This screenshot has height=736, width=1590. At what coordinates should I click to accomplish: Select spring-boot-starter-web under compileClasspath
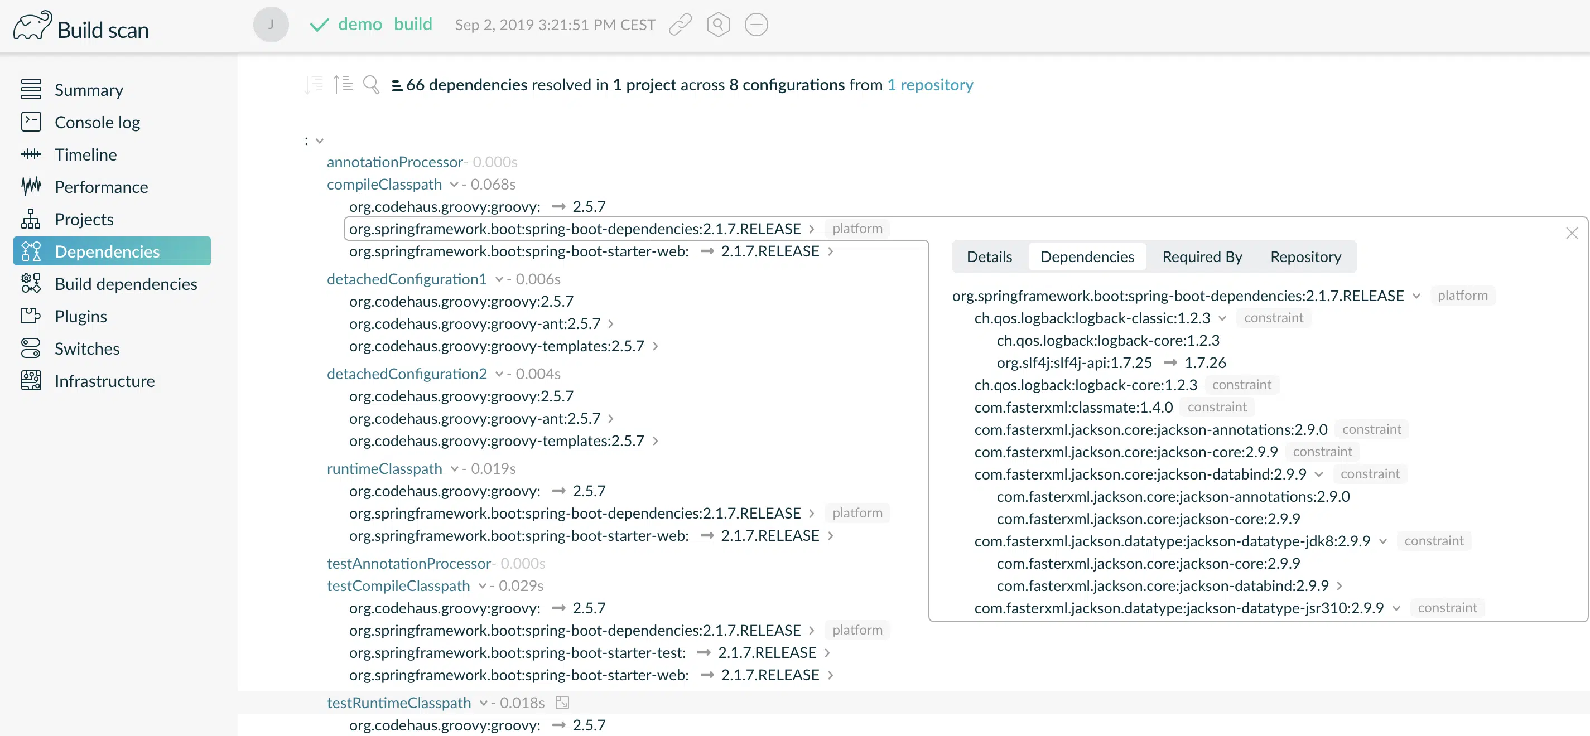pyautogui.click(x=584, y=251)
